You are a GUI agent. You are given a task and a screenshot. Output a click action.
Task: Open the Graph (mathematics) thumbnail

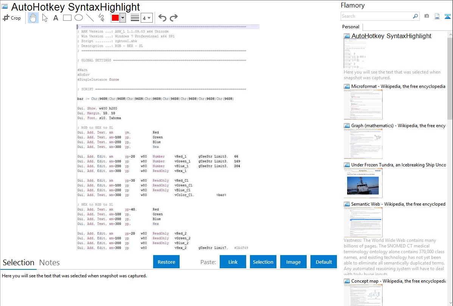coord(363,144)
